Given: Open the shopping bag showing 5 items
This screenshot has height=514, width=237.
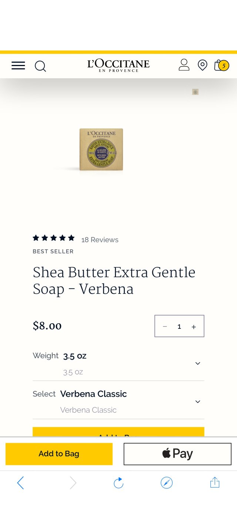Looking at the screenshot, I should pyautogui.click(x=221, y=65).
